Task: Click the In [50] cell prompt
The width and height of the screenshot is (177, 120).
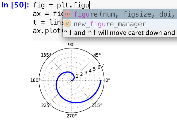Action: (x=15, y=5)
